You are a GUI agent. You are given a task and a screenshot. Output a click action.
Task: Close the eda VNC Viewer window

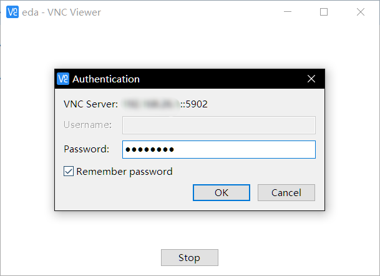tap(361, 12)
